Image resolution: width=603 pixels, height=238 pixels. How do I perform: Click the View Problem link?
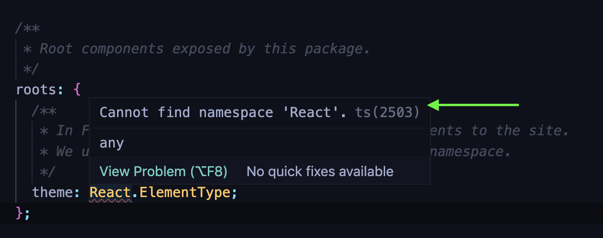click(x=163, y=171)
